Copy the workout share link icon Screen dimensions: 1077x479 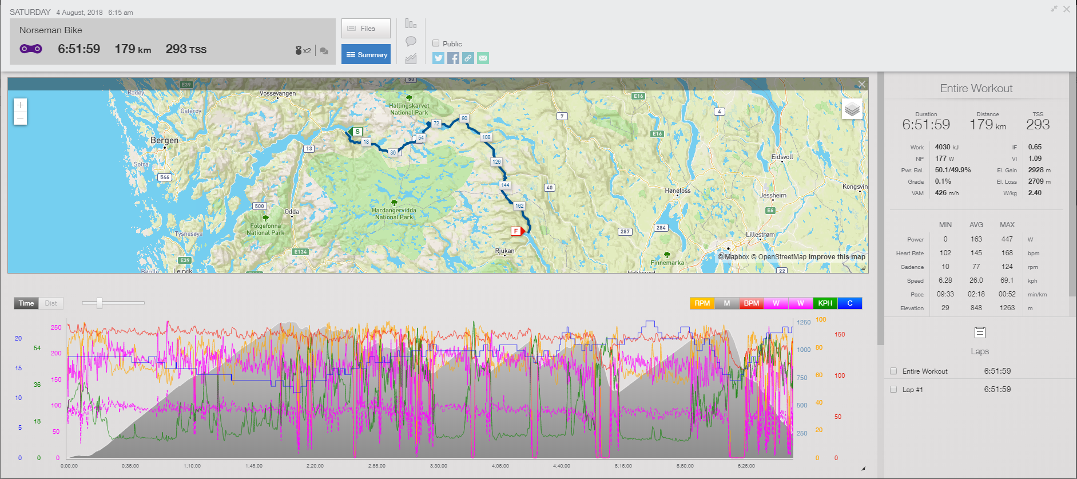(468, 58)
